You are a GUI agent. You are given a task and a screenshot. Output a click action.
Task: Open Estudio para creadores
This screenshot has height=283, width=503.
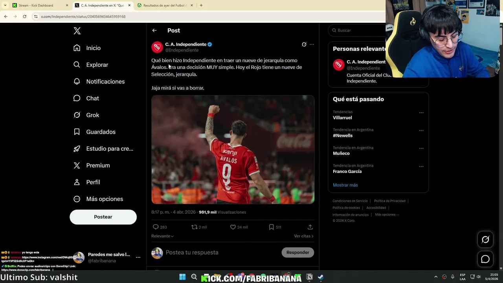103,149
